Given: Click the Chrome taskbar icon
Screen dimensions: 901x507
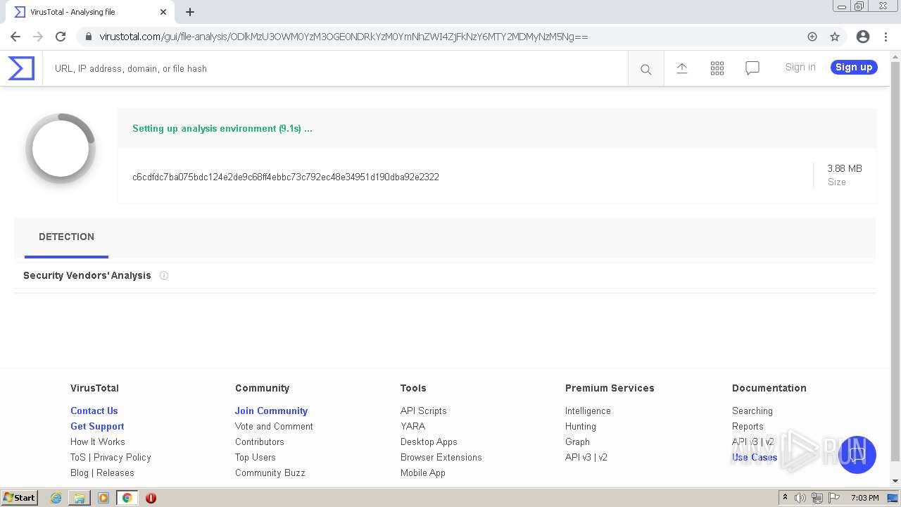Looking at the screenshot, I should (x=127, y=498).
